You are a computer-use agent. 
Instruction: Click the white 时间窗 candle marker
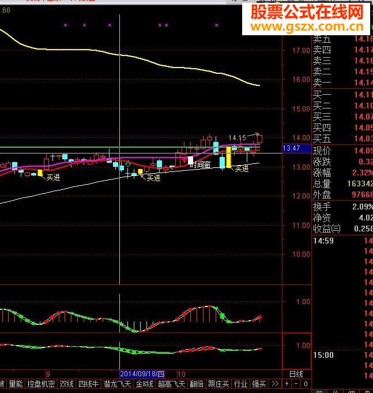[x=190, y=160]
